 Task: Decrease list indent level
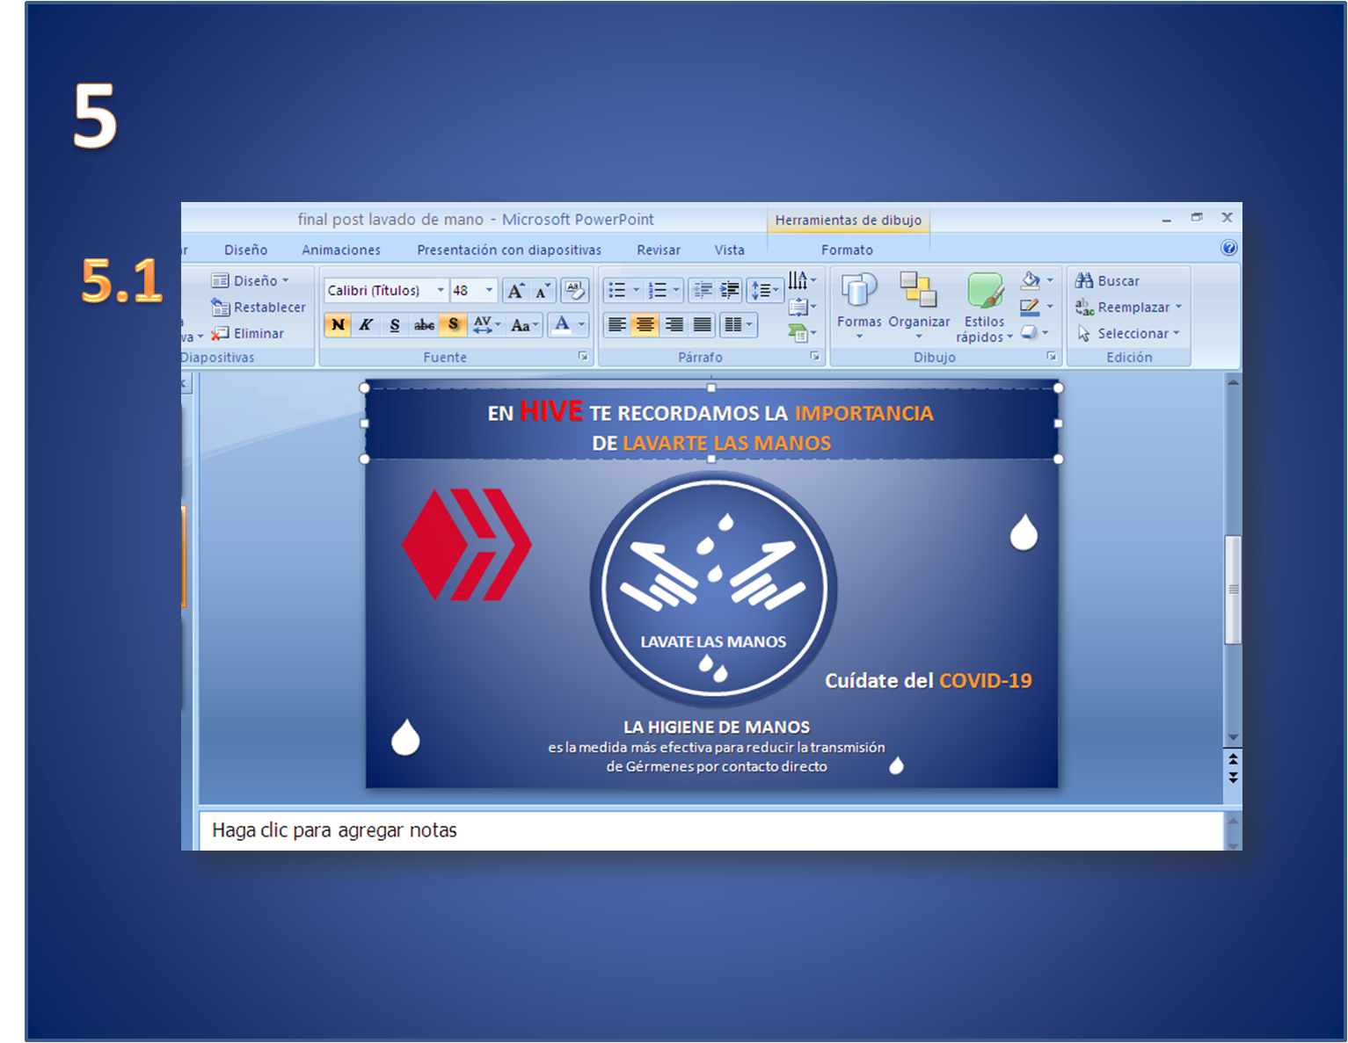tap(703, 290)
